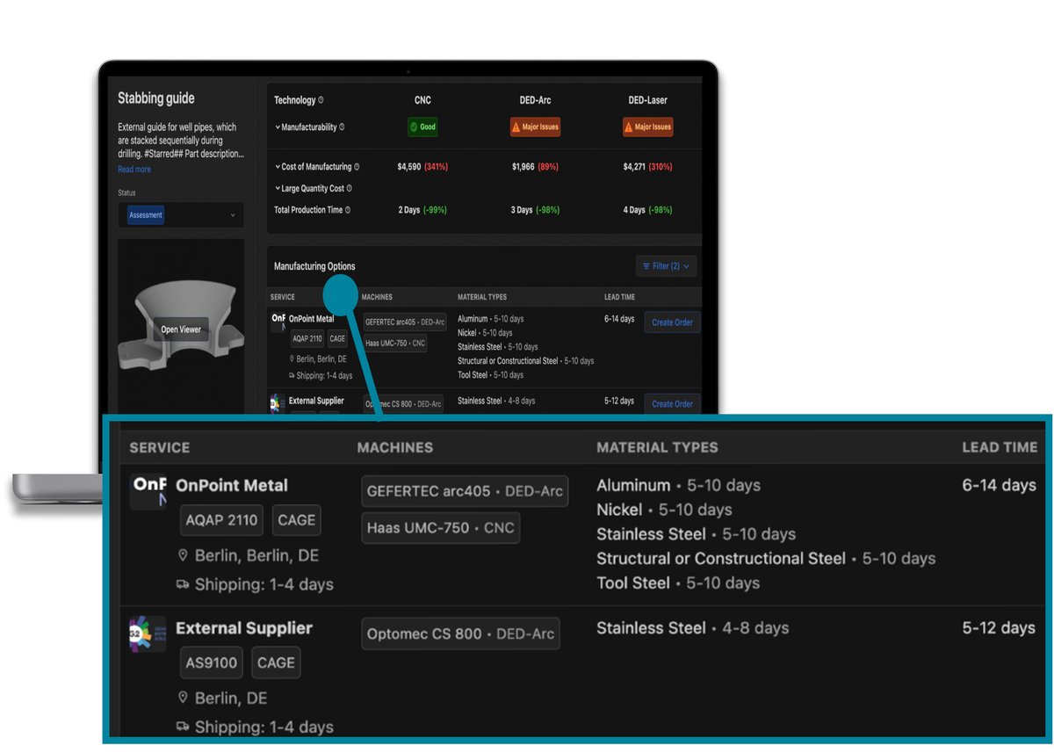Click the Nickel material row in the callout
The width and height of the screenshot is (1054, 753).
(664, 510)
